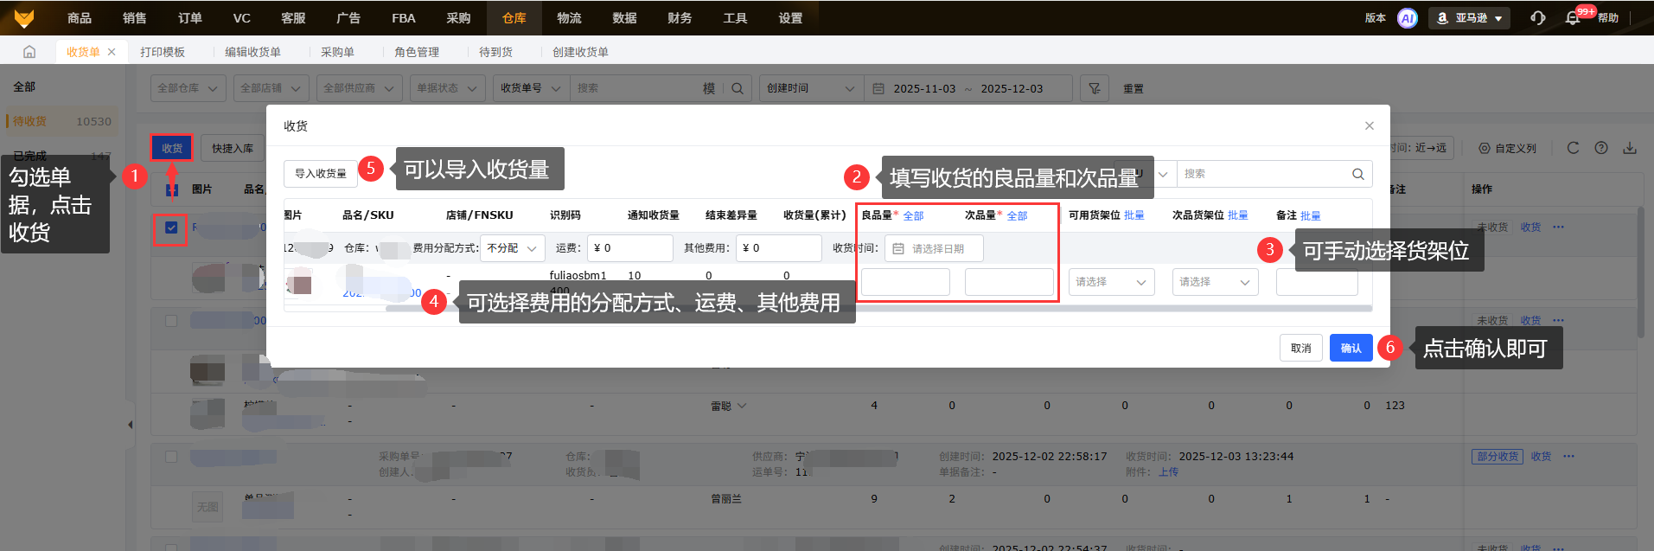This screenshot has height=551, width=1654.
Task: Click the refresh list icon
Action: [x=1573, y=148]
